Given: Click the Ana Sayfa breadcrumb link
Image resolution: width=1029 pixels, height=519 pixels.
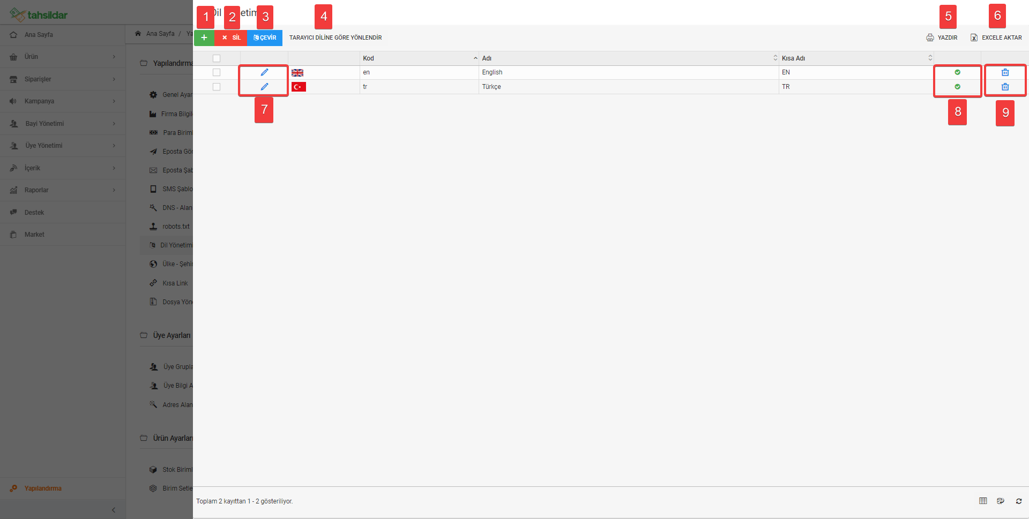Looking at the screenshot, I should [160, 34].
